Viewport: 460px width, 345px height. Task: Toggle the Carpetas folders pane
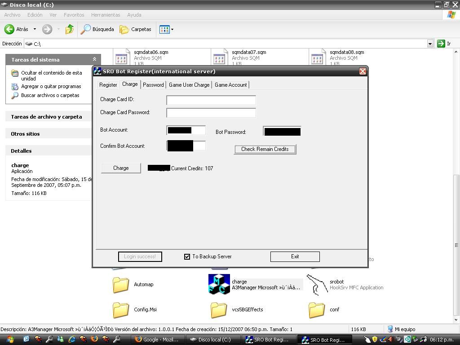tap(136, 29)
